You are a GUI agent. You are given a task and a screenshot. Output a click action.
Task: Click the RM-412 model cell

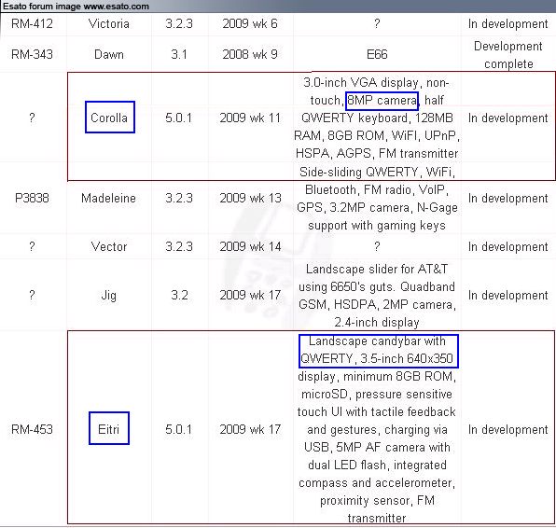[32, 23]
